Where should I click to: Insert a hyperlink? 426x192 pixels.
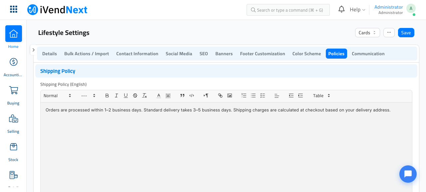220,96
